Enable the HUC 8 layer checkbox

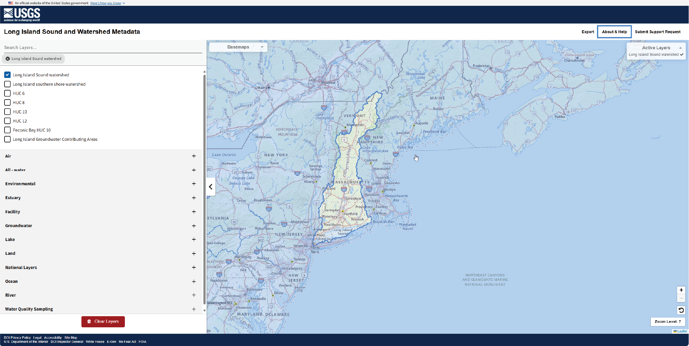7,102
